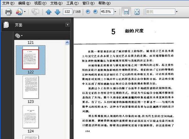Click the Print icon in the toolbar
This screenshot has width=189, height=139.
click(8, 12)
